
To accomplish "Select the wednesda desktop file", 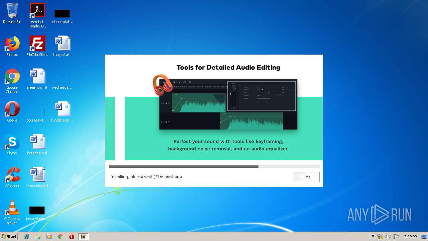I will [62, 82].
